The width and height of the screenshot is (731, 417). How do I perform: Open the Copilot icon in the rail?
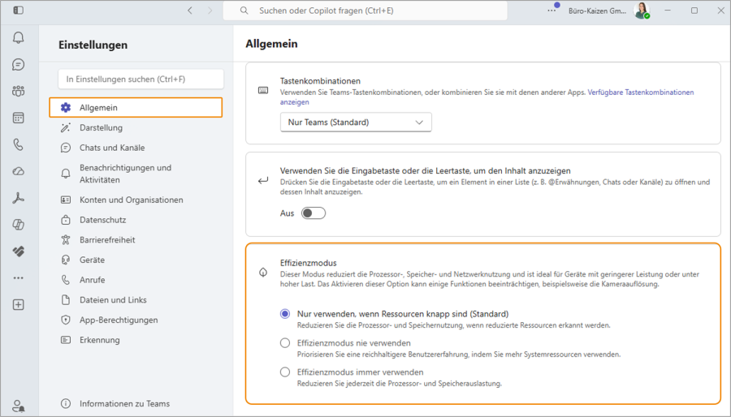pos(18,225)
